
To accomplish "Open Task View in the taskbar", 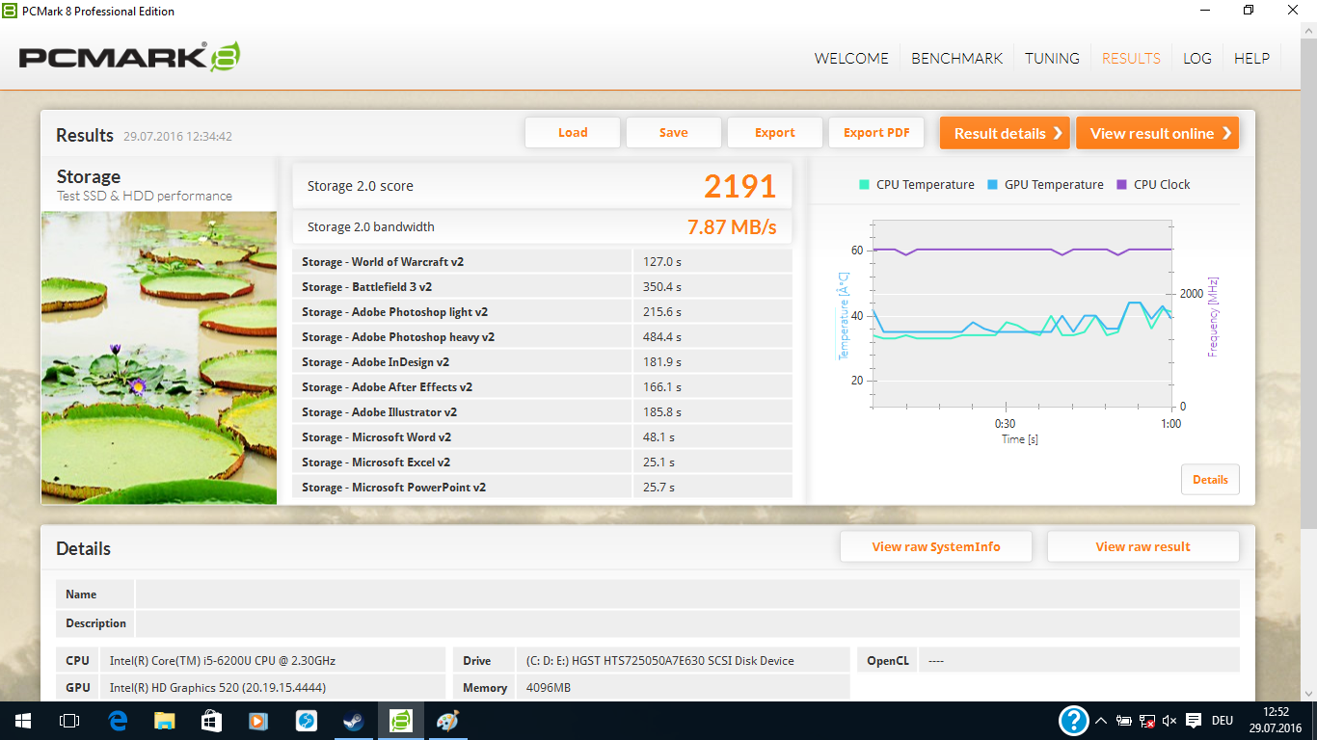I will [68, 721].
